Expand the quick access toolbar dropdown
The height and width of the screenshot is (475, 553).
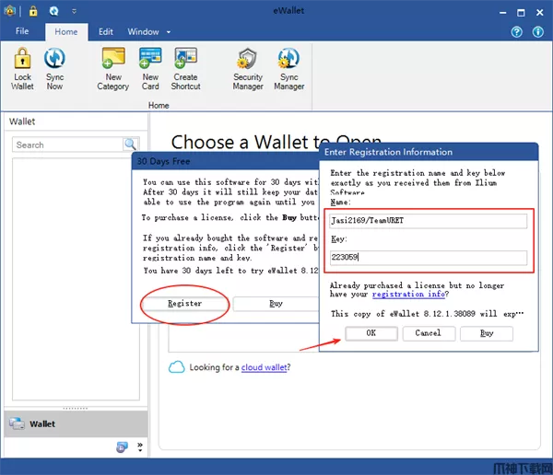coord(74,11)
